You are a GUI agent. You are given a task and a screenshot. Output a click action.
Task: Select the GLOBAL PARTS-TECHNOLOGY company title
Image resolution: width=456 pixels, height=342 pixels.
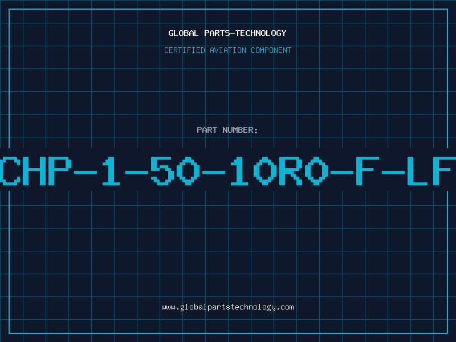point(227,33)
